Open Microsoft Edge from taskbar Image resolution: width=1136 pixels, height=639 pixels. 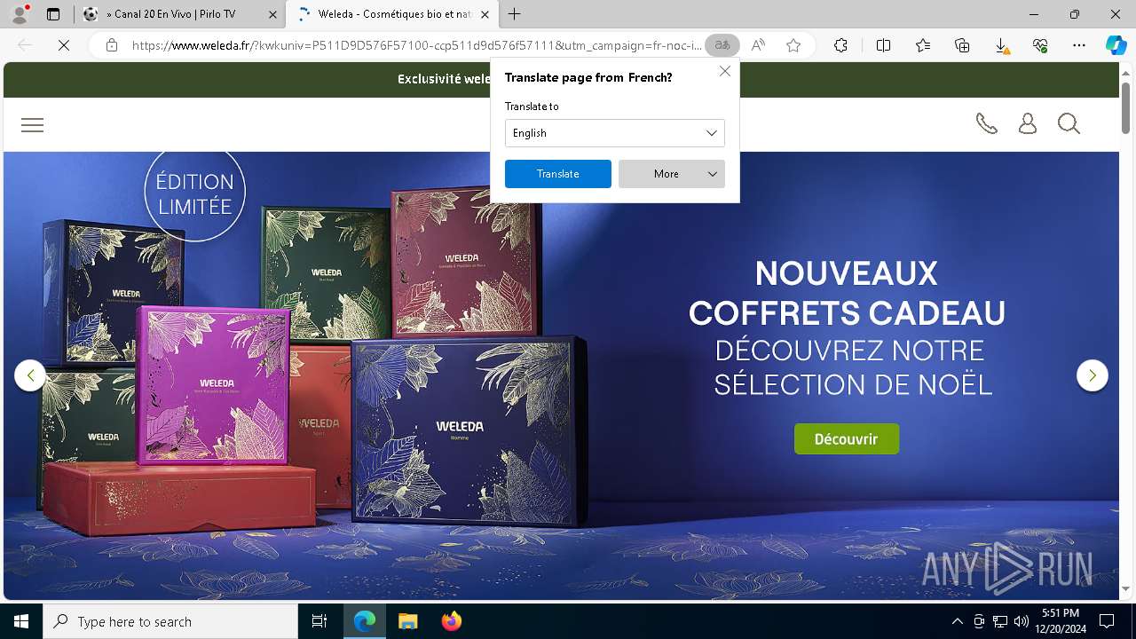365,621
